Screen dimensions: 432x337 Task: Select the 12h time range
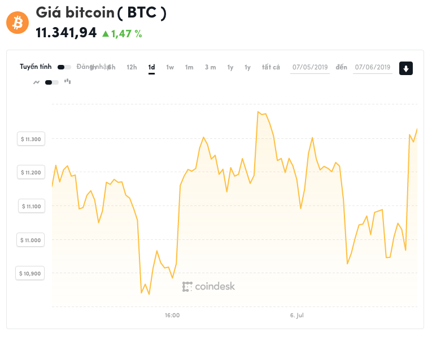132,67
